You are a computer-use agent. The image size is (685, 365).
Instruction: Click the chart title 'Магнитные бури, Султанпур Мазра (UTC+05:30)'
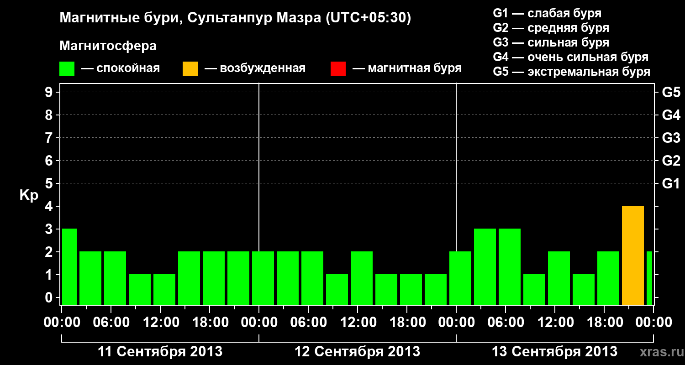(x=235, y=18)
